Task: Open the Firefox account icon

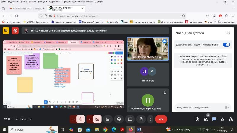Action: 214,16
